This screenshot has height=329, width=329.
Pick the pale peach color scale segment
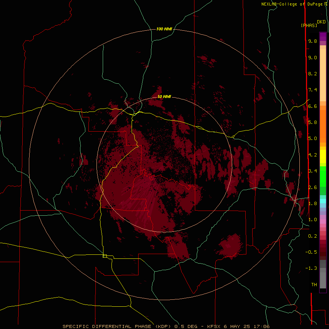pos(323,75)
